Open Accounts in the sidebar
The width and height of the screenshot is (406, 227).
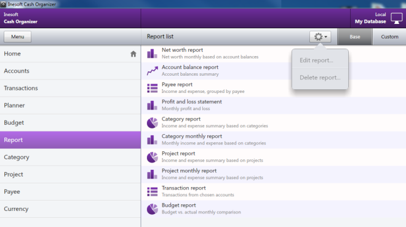70,71
